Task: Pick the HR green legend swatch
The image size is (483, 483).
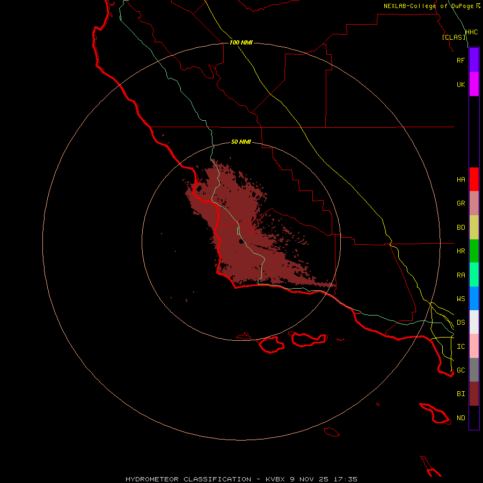Action: (474, 251)
